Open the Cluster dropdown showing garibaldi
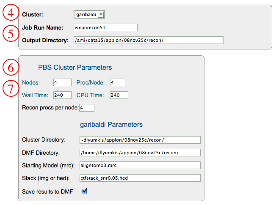Image resolution: width=276 pixels, height=205 pixels. coord(89,14)
